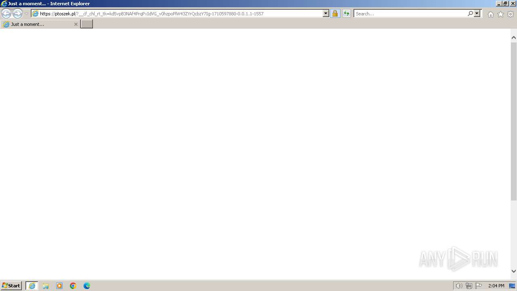
Task: Start the search with the magnifier icon
Action: pos(470,14)
